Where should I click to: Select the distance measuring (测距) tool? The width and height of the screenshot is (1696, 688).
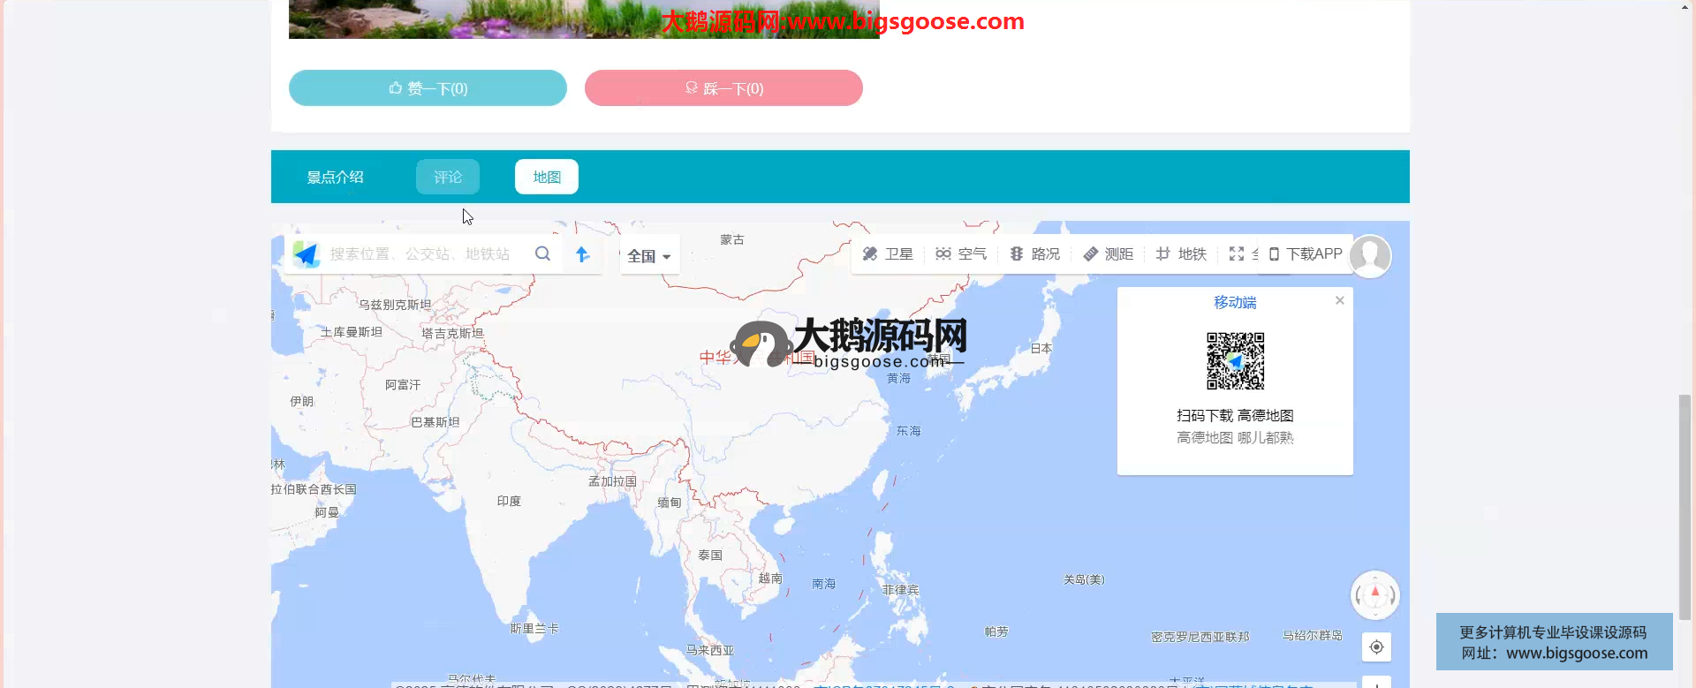click(1108, 254)
